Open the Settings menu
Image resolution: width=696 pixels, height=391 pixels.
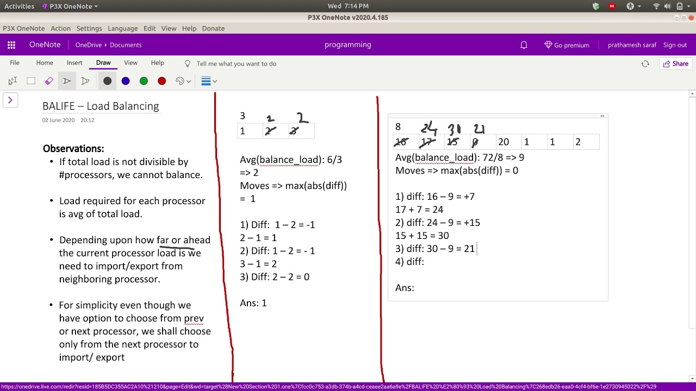pos(89,28)
